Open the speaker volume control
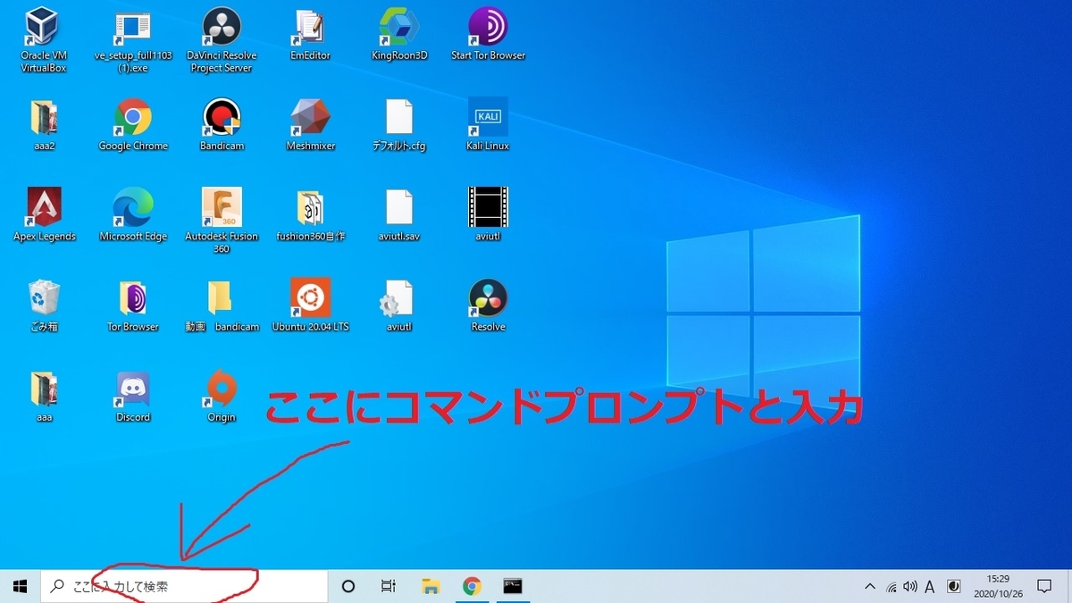This screenshot has width=1072, height=603. coord(910,587)
